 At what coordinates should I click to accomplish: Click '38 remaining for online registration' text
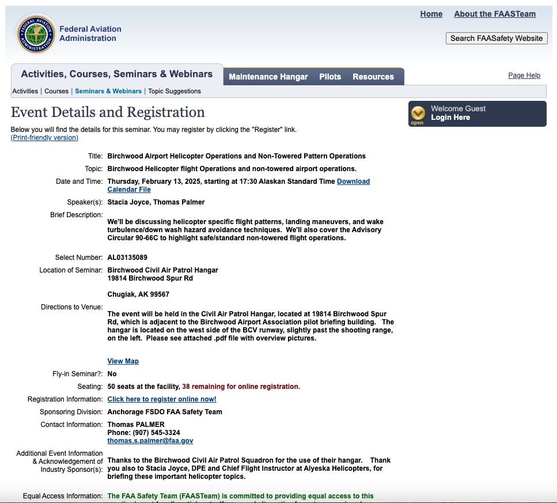(241, 387)
